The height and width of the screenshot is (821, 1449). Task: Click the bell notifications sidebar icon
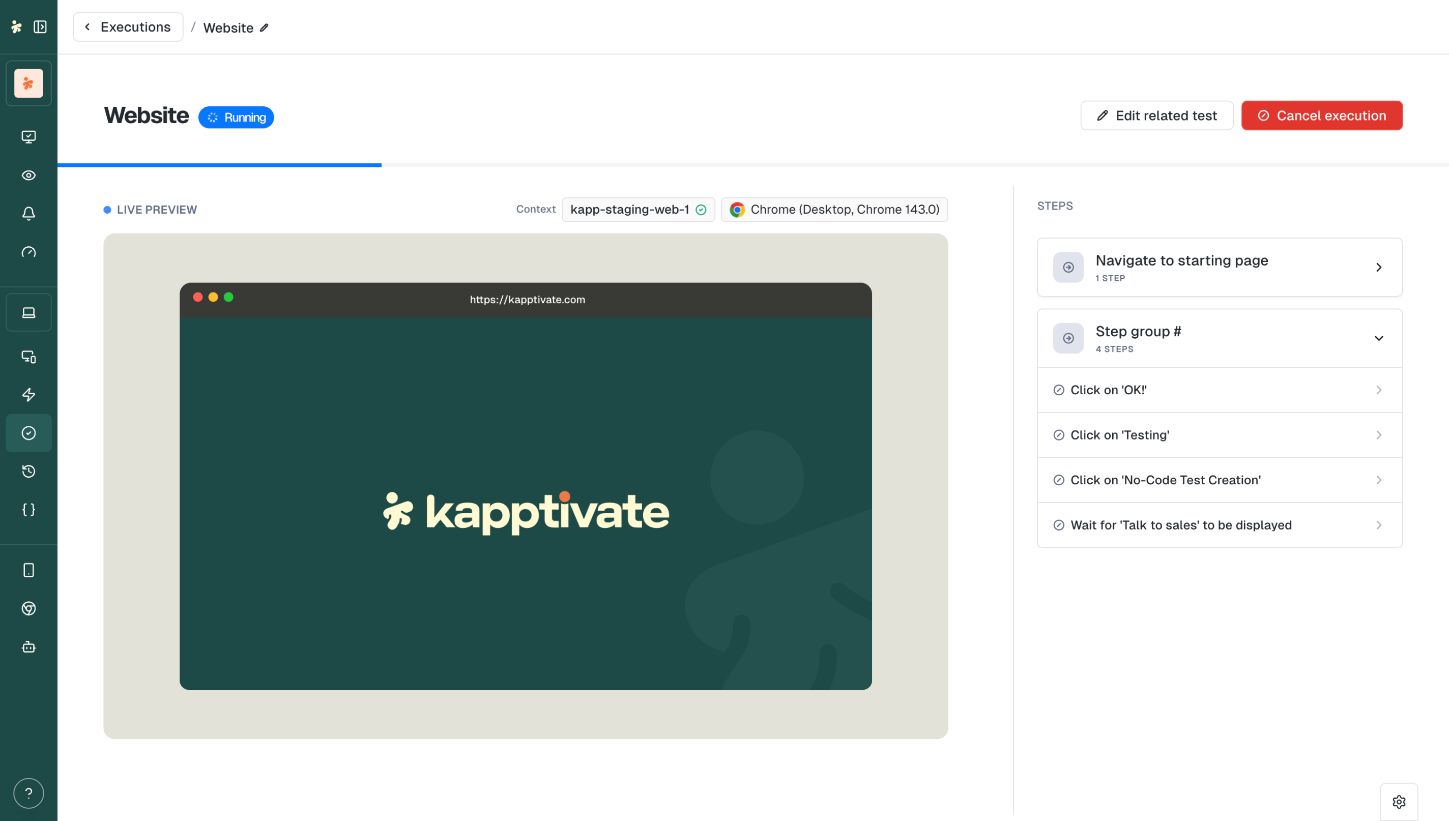pos(29,214)
